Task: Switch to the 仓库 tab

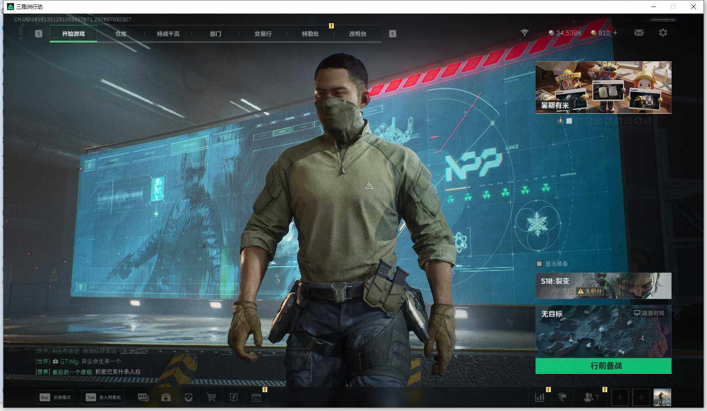Action: tap(121, 34)
